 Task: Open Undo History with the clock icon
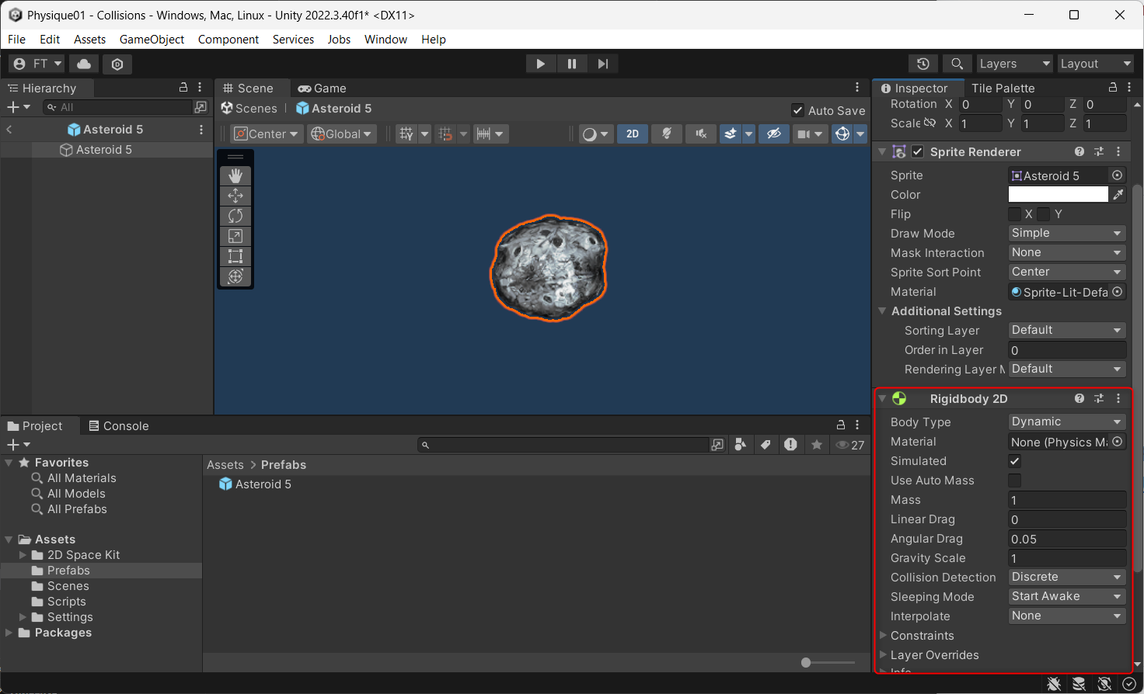[923, 64]
